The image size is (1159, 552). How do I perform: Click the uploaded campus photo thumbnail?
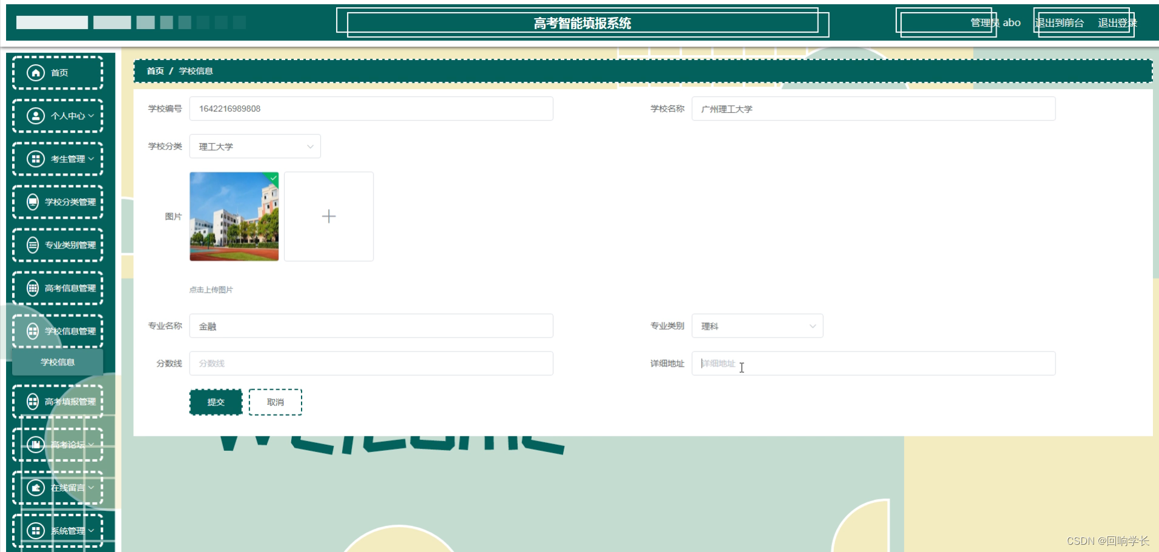233,216
